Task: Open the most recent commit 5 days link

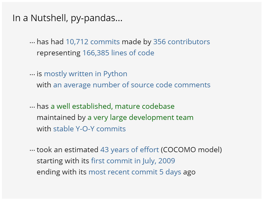Action: pos(135,172)
